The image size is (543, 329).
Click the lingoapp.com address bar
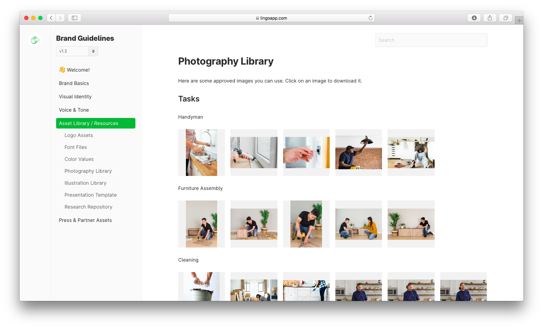[271, 18]
